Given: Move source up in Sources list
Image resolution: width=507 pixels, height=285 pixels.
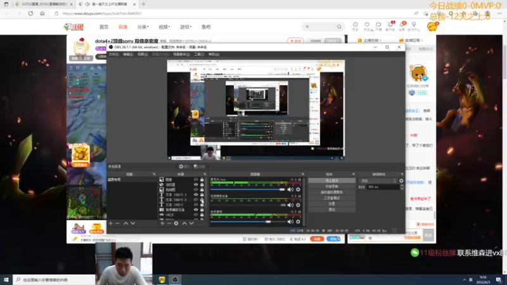Looking at the screenshot, I should tap(184, 224).
